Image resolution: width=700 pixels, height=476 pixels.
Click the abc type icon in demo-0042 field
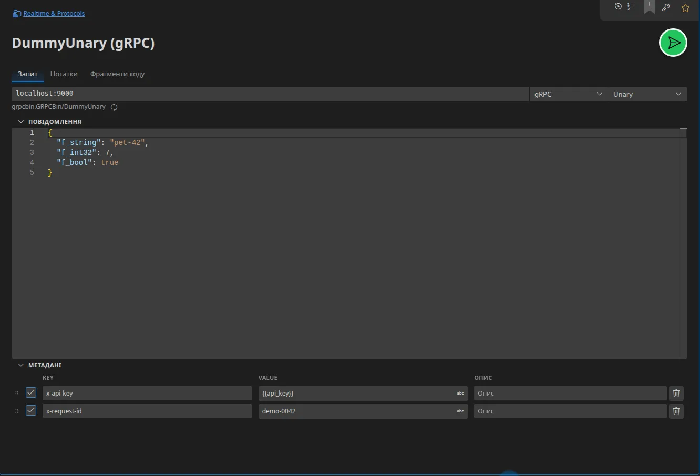[x=460, y=411]
